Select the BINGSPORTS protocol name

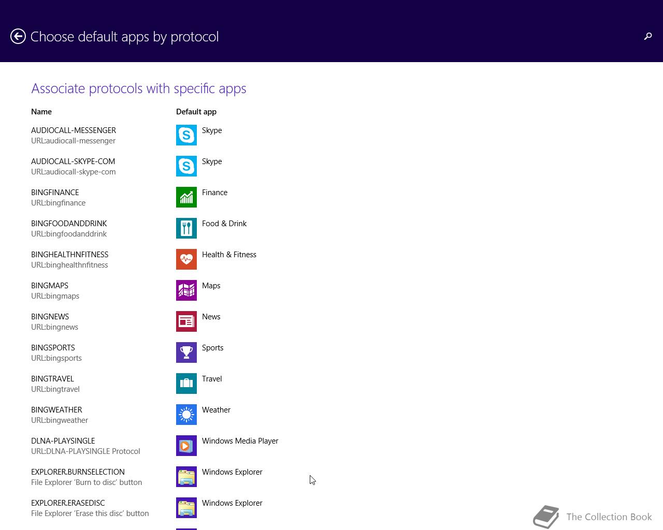point(53,348)
